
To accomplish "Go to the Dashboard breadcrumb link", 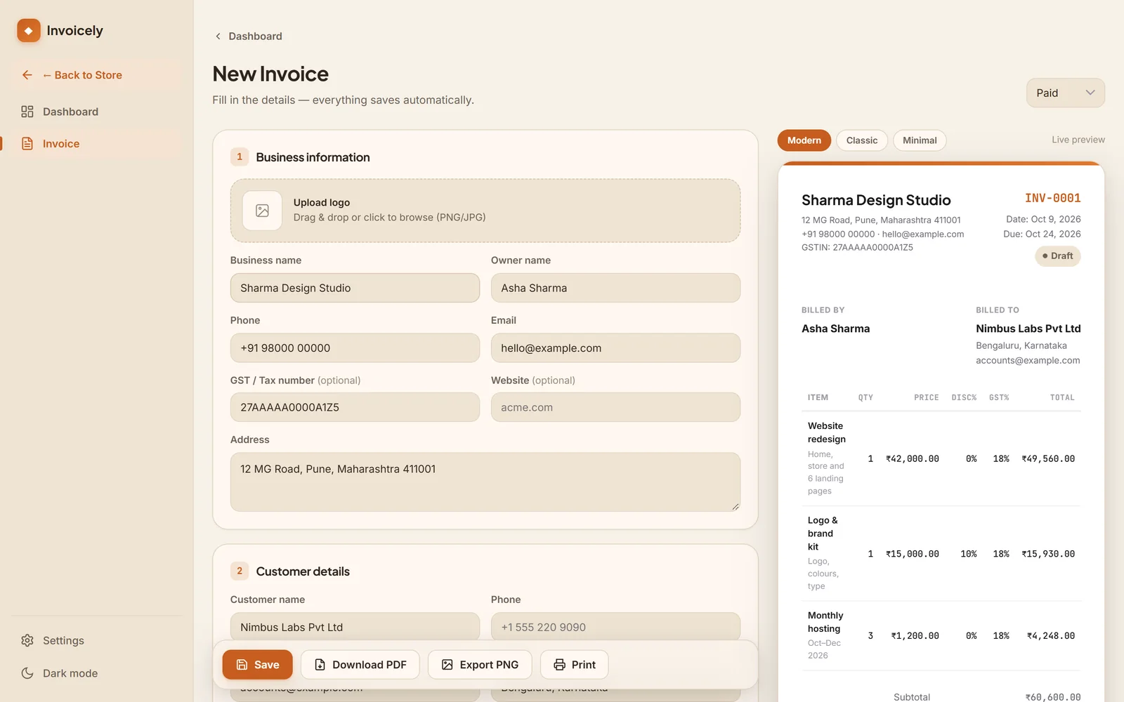I will [x=255, y=37].
